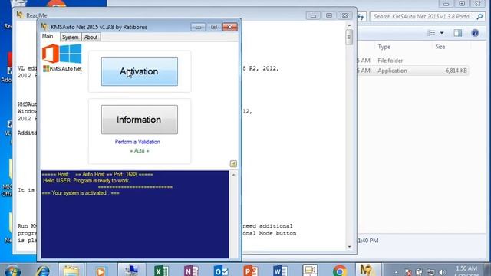This screenshot has width=491, height=276.
Task: Open Internet Explorer from the taskbar
Action: pos(43,271)
